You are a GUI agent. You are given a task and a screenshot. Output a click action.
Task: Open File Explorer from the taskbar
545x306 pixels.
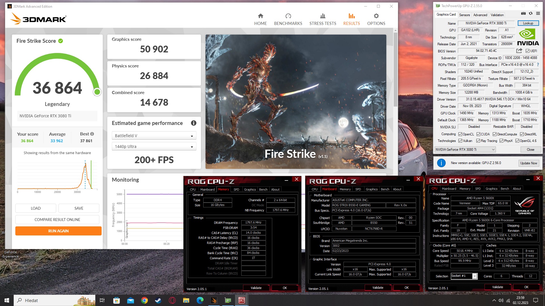186,300
